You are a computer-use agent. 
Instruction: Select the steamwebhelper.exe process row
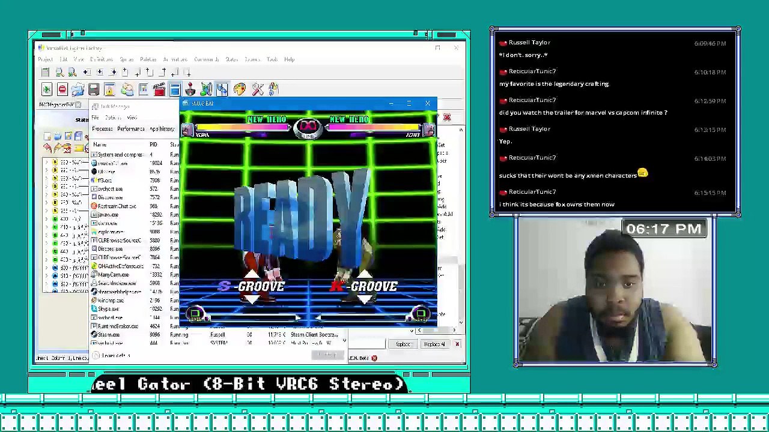[x=135, y=292]
